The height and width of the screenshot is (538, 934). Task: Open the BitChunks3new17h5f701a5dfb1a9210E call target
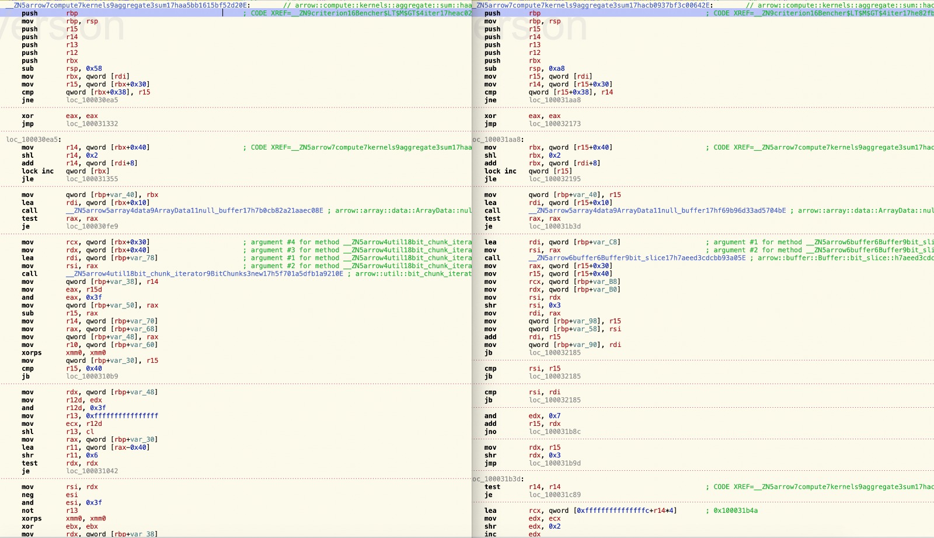click(x=204, y=274)
